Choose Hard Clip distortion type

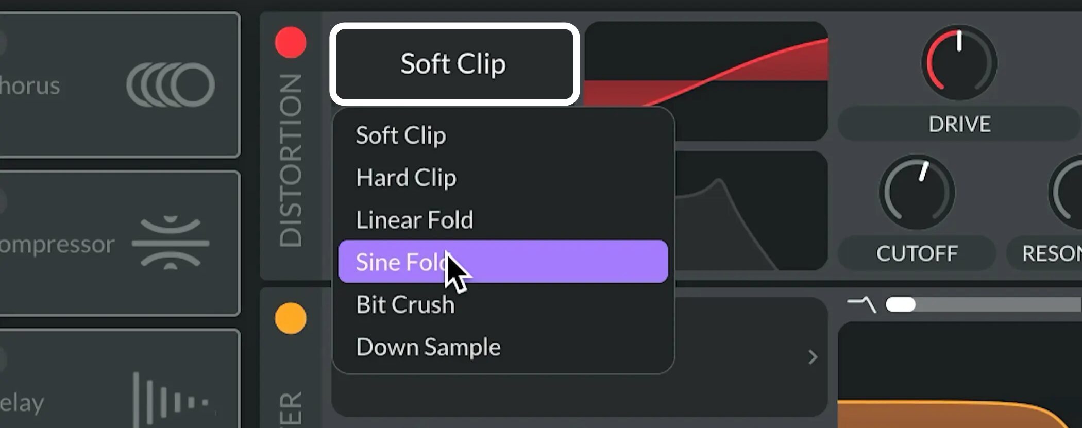point(406,178)
